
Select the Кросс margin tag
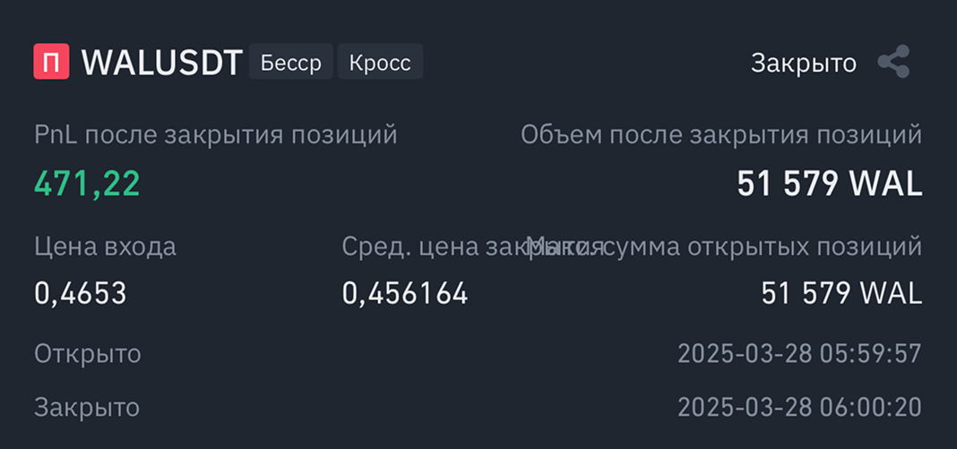(x=380, y=63)
